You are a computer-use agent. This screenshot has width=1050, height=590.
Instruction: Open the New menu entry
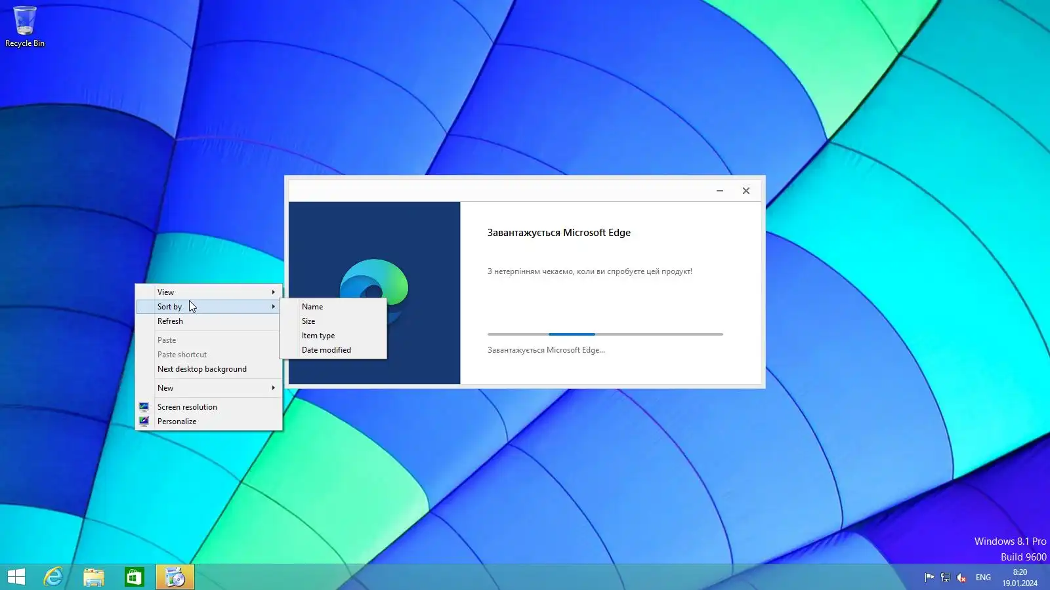point(209,388)
